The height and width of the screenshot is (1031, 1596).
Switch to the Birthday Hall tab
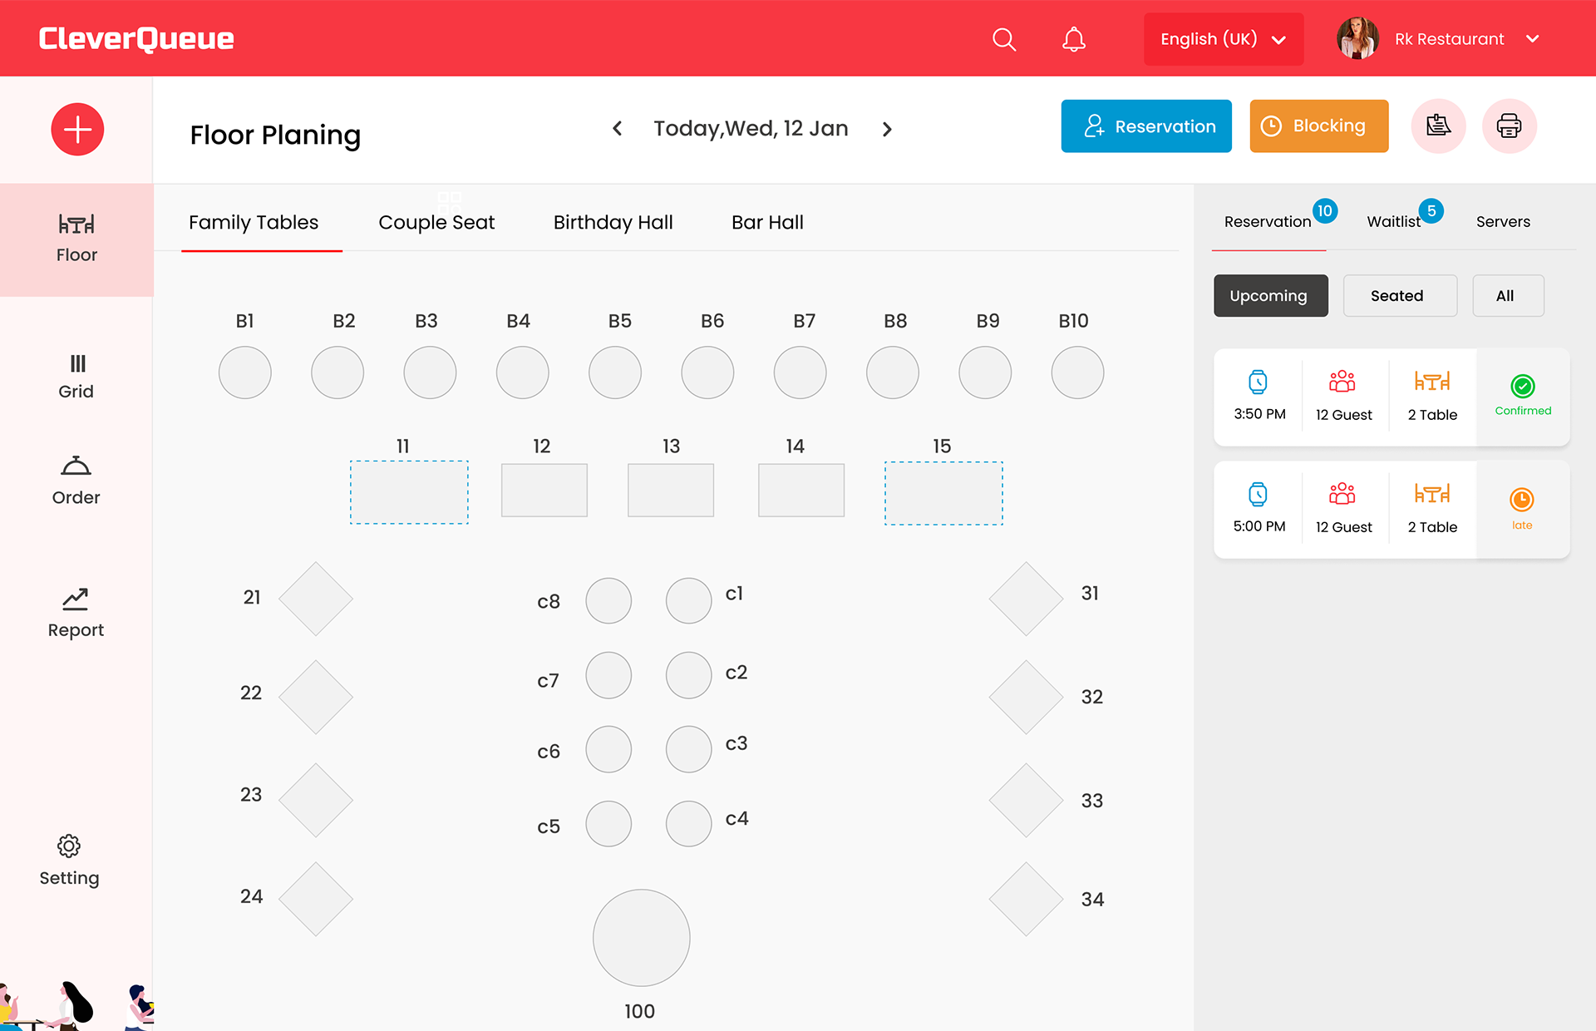coord(613,223)
